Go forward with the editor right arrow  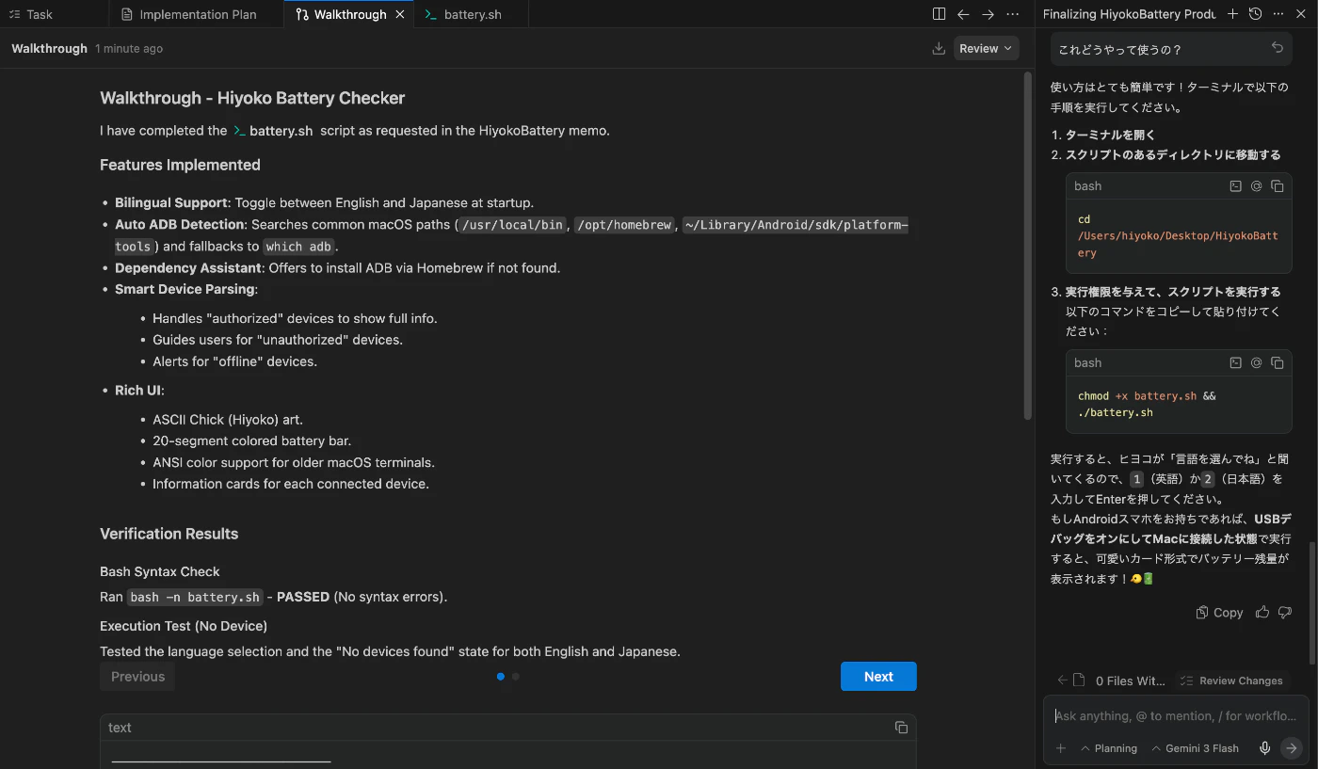point(988,14)
